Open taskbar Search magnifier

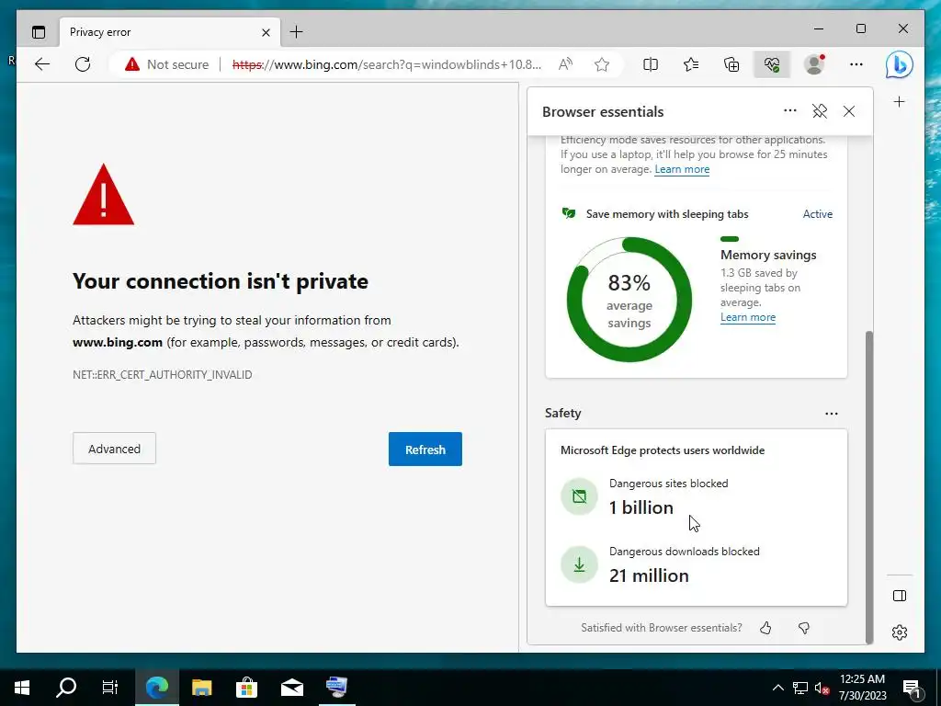pos(66,687)
